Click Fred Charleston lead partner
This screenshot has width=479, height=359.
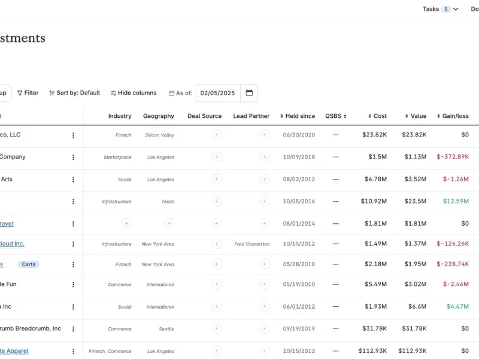[x=252, y=244]
